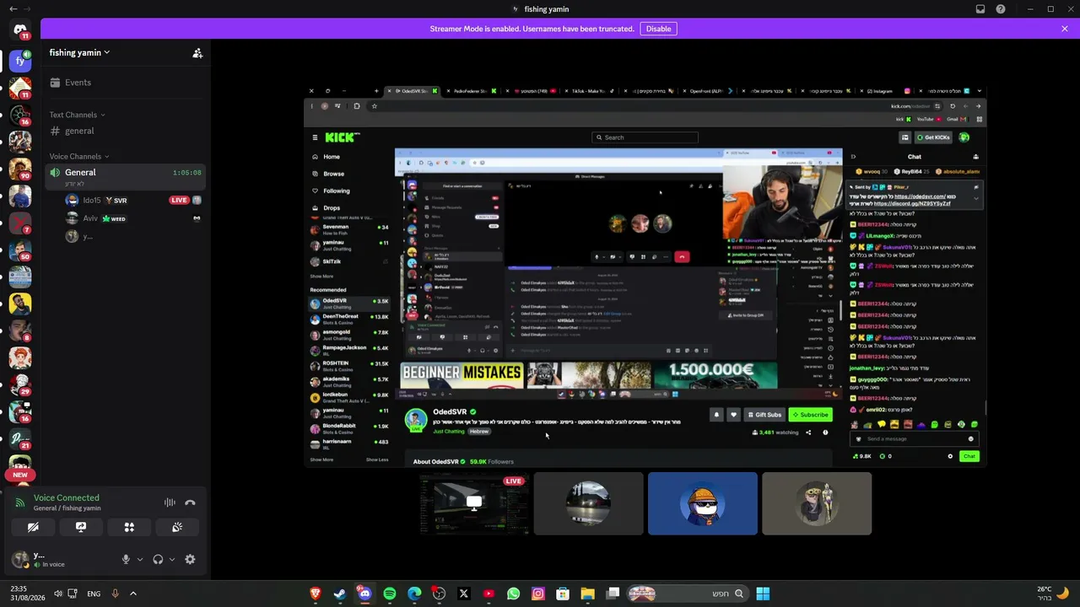1080x607 pixels.
Task: Launch Brave browser from taskbar
Action: [x=315, y=594]
